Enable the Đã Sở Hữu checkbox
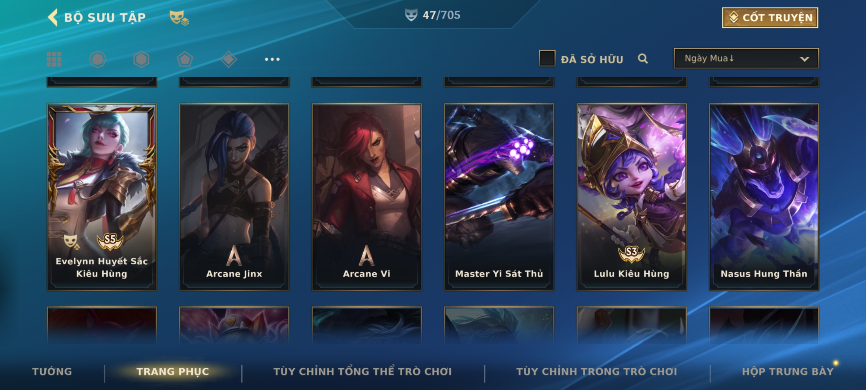The image size is (866, 390). coord(547,58)
